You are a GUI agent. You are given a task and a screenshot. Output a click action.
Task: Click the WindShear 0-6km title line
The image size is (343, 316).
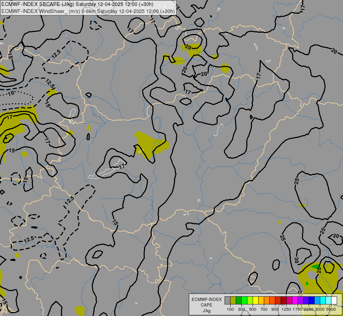(88, 11)
